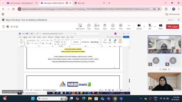Viewport: 182px width, 102px height.
Task: Expand Camera options dropdown arrow
Action: click(144, 27)
